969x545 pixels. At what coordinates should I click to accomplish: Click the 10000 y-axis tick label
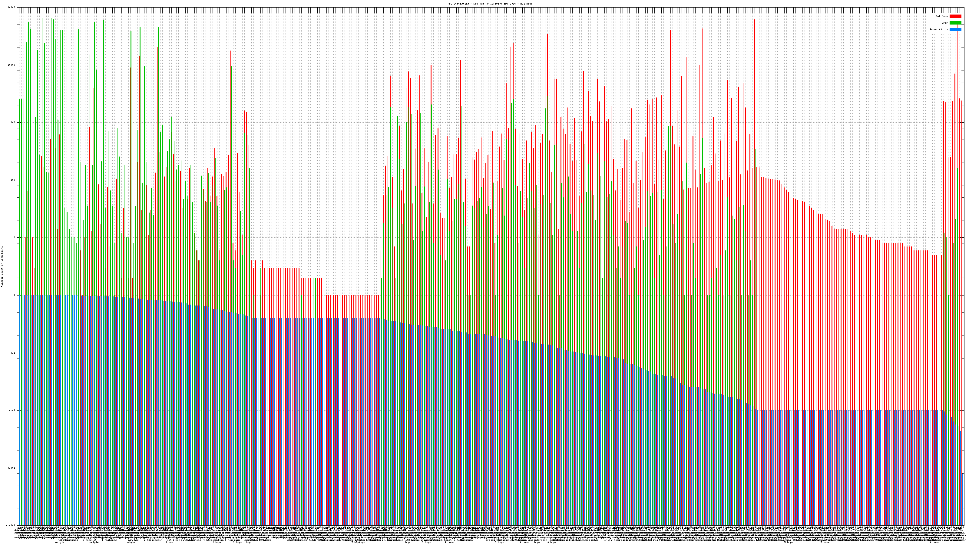[x=12, y=65]
